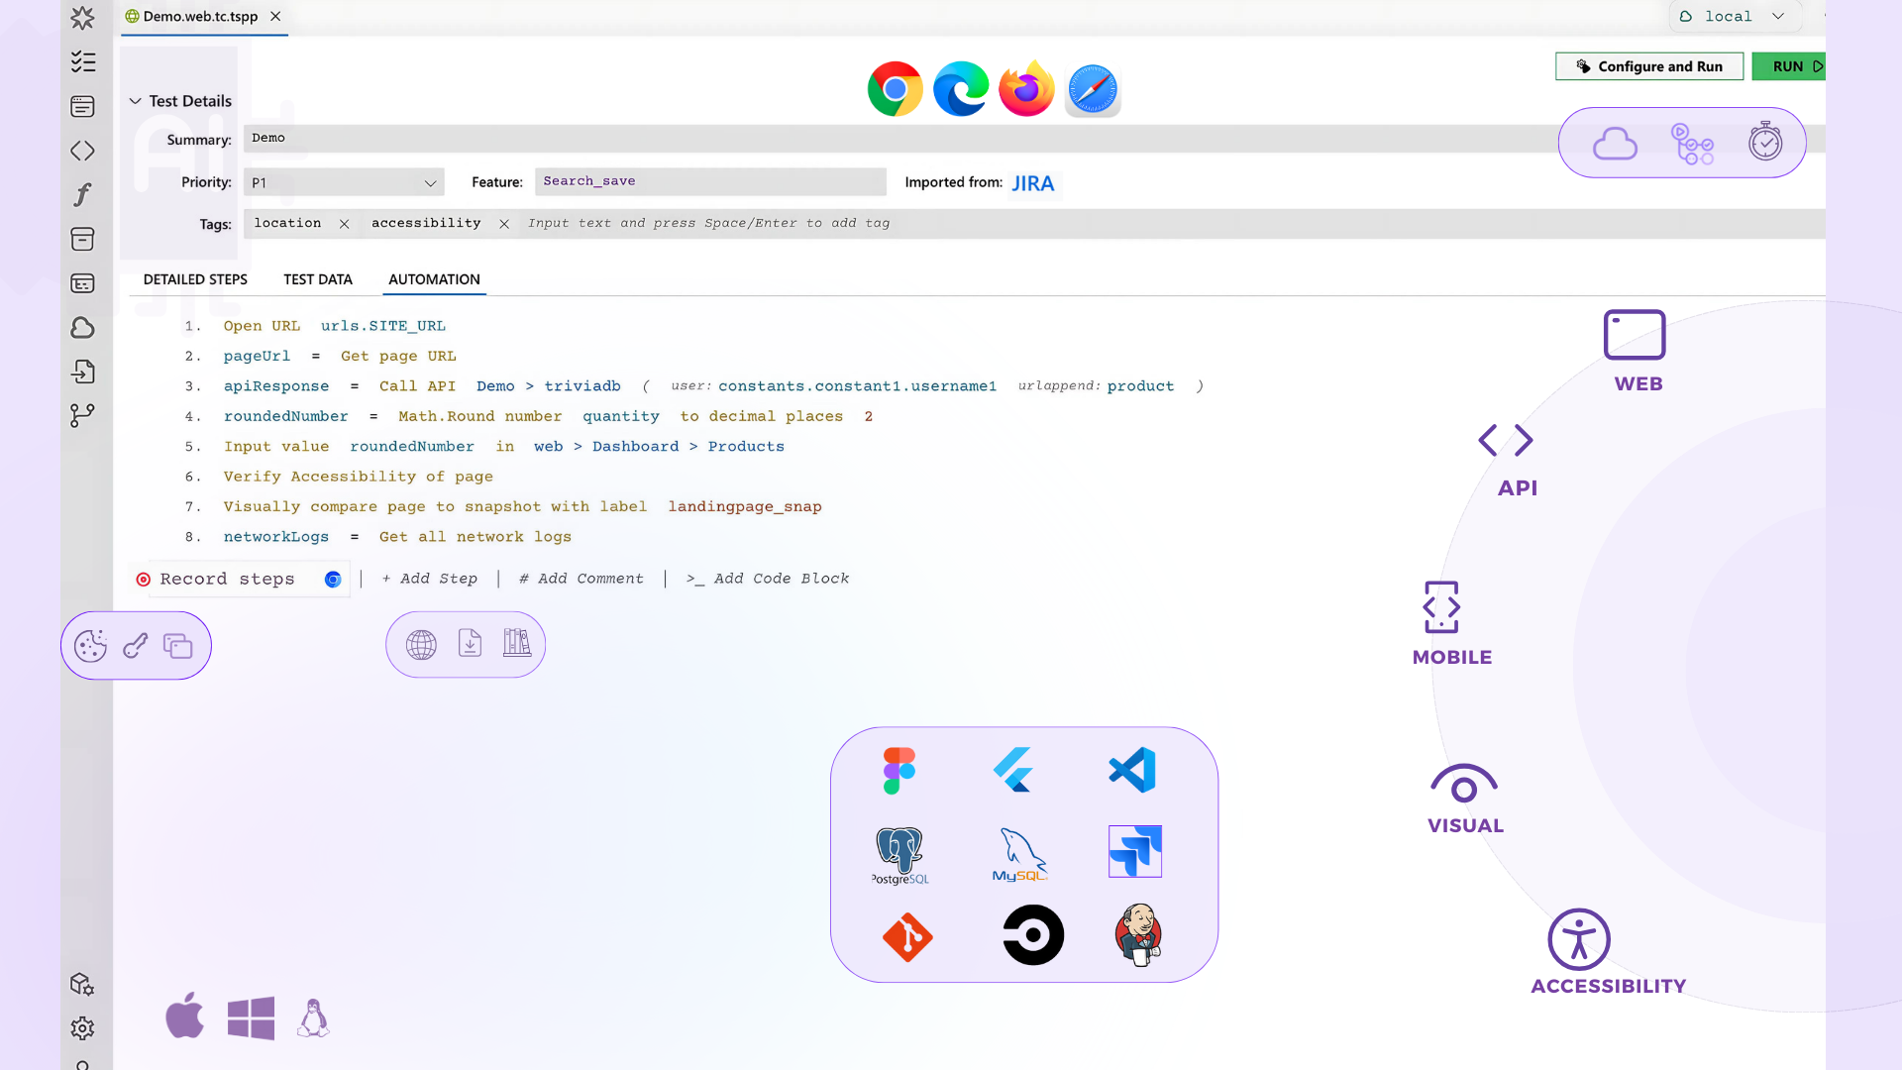Open the code view icon in the sidebar
Screen dimensions: 1902x1070
(x=83, y=151)
